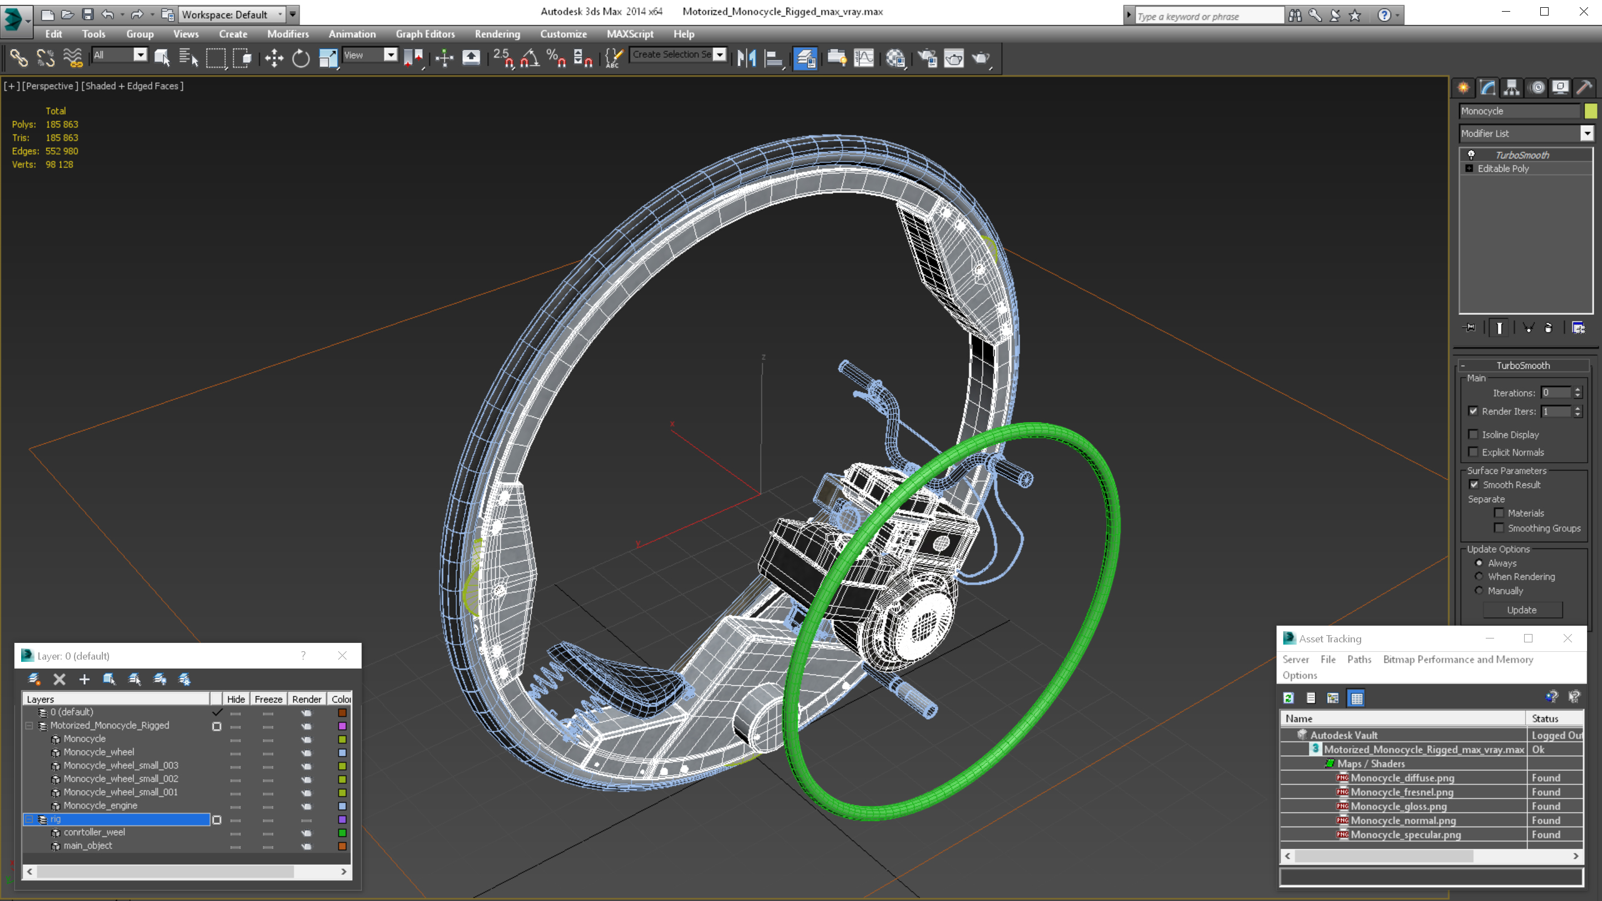Open the Material Editor icon

click(x=896, y=58)
